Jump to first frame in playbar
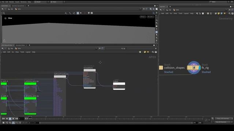The height and width of the screenshot is (131, 234). tap(3, 119)
